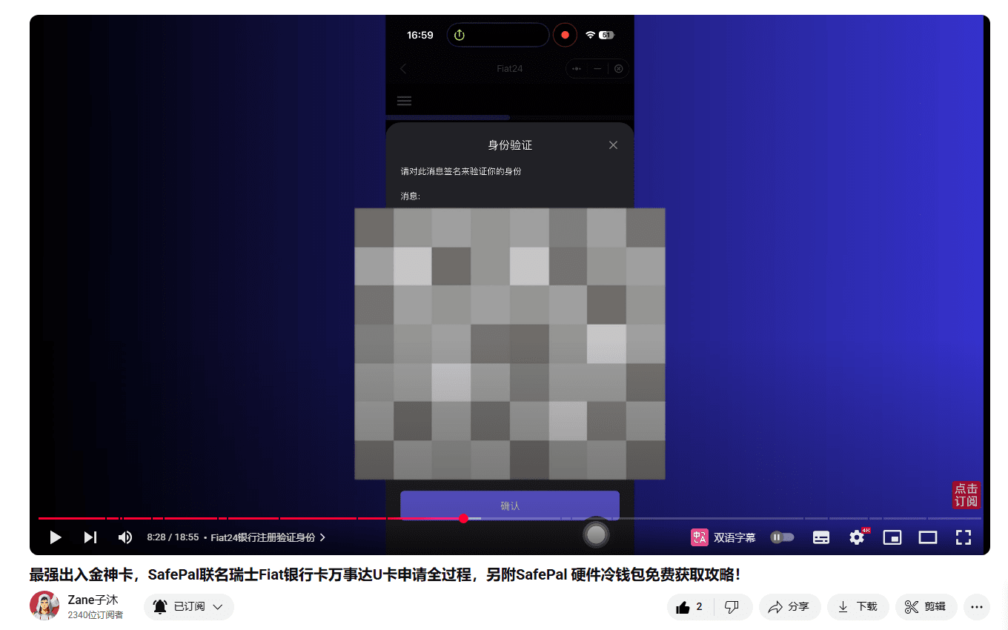The image size is (1008, 630).
Task: Enable theater mode
Action: [928, 537]
